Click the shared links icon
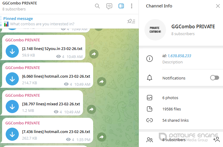This screenshot has width=223, height=147. pos(150,120)
